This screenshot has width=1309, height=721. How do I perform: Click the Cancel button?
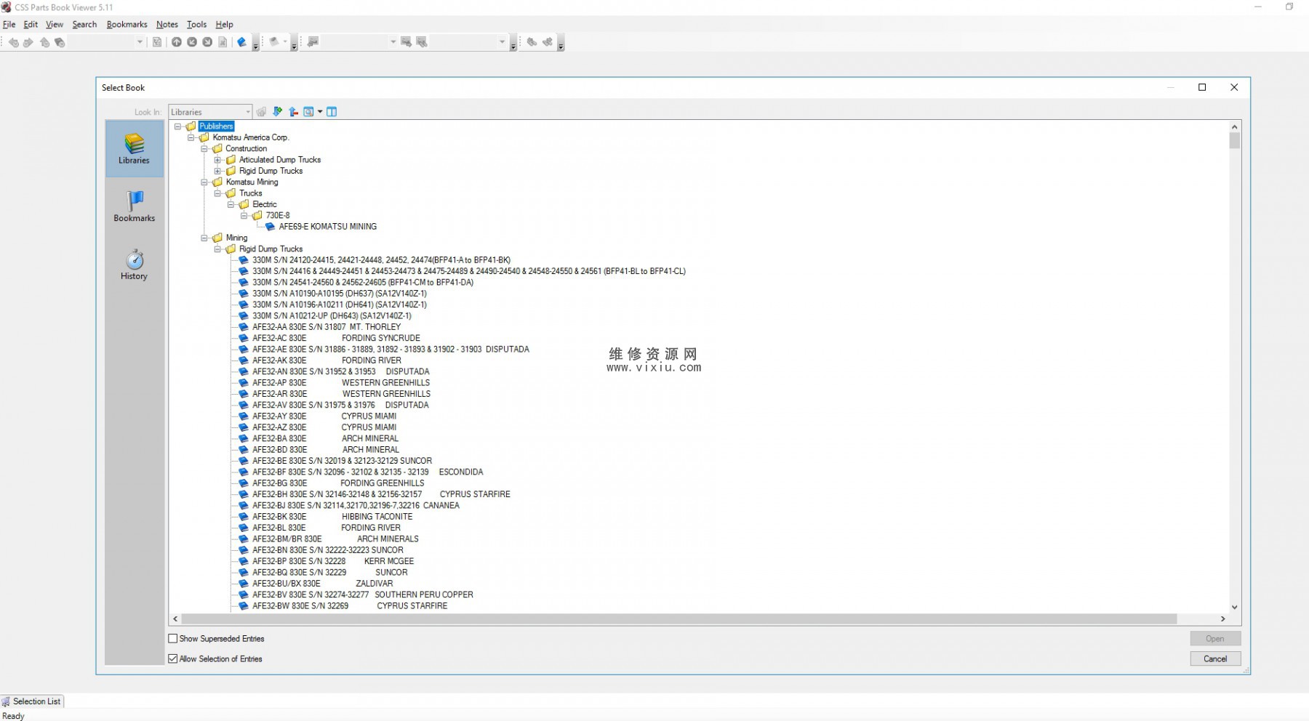(x=1215, y=659)
